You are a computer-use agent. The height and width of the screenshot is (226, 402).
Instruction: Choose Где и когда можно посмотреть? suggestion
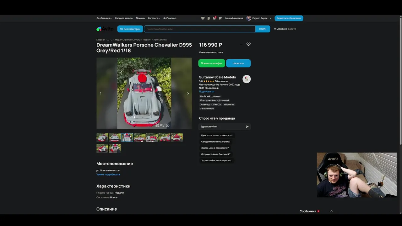[x=217, y=135]
